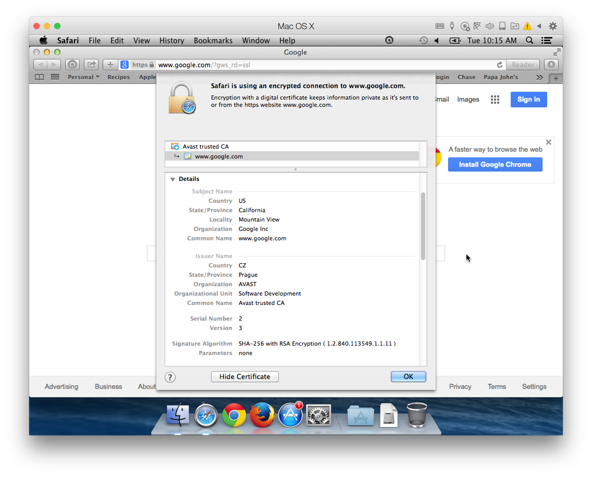592x477 pixels.
Task: Open the Bookmarks menu
Action: (x=213, y=41)
